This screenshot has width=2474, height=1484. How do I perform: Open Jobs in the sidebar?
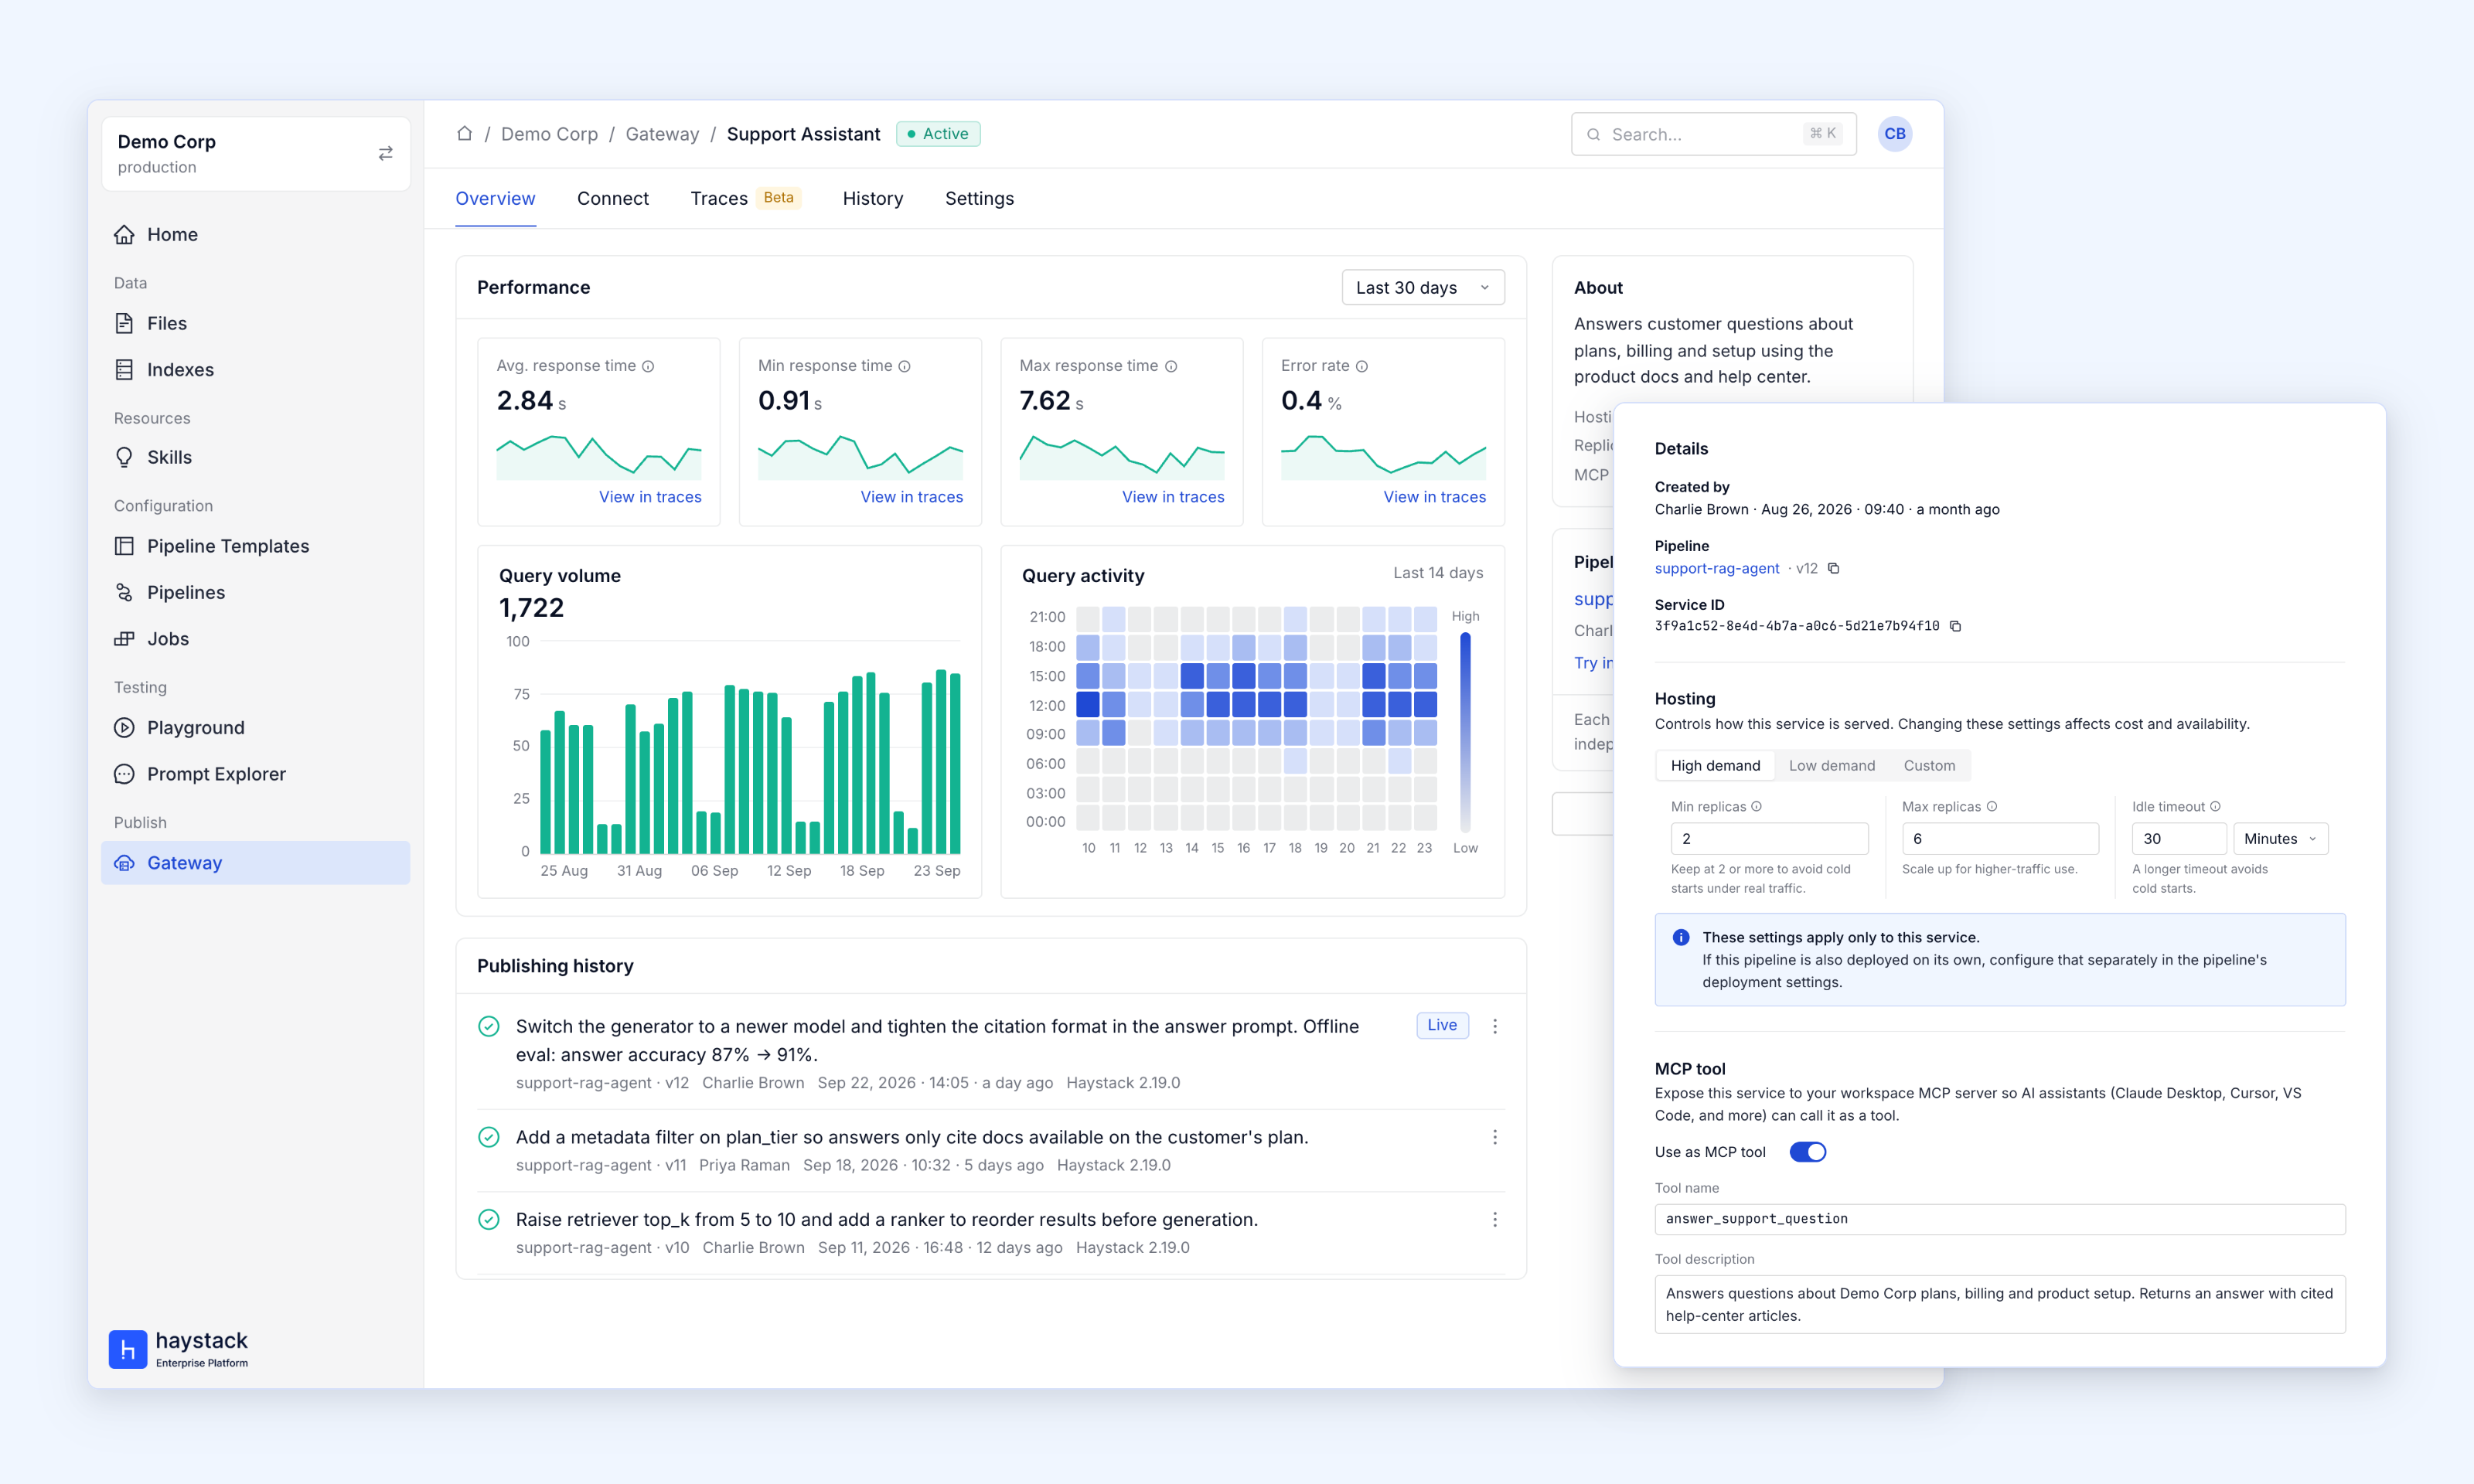click(255, 638)
